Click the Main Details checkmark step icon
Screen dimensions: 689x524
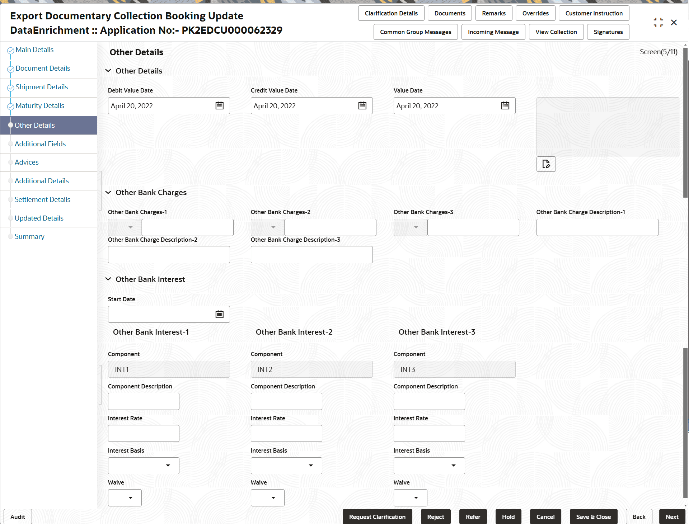[11, 51]
